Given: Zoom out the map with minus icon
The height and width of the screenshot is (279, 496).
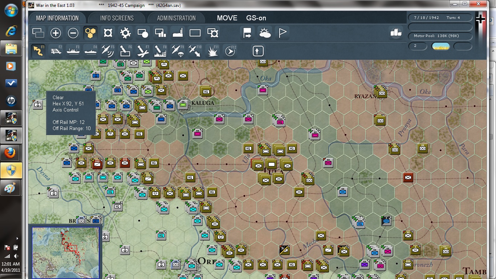Looking at the screenshot, I should (x=73, y=33).
